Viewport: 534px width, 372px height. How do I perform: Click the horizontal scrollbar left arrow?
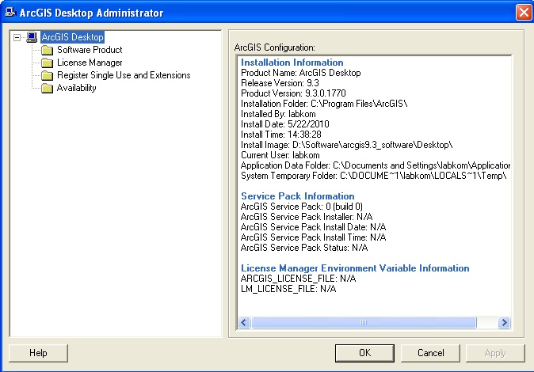(244, 322)
